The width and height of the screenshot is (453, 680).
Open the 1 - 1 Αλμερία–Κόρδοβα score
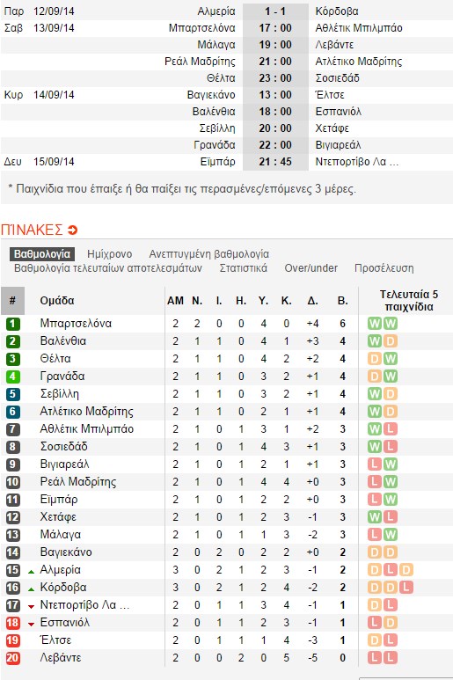tap(275, 11)
